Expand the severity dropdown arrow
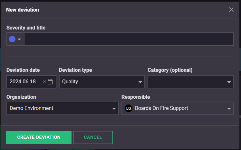 (x=19, y=39)
